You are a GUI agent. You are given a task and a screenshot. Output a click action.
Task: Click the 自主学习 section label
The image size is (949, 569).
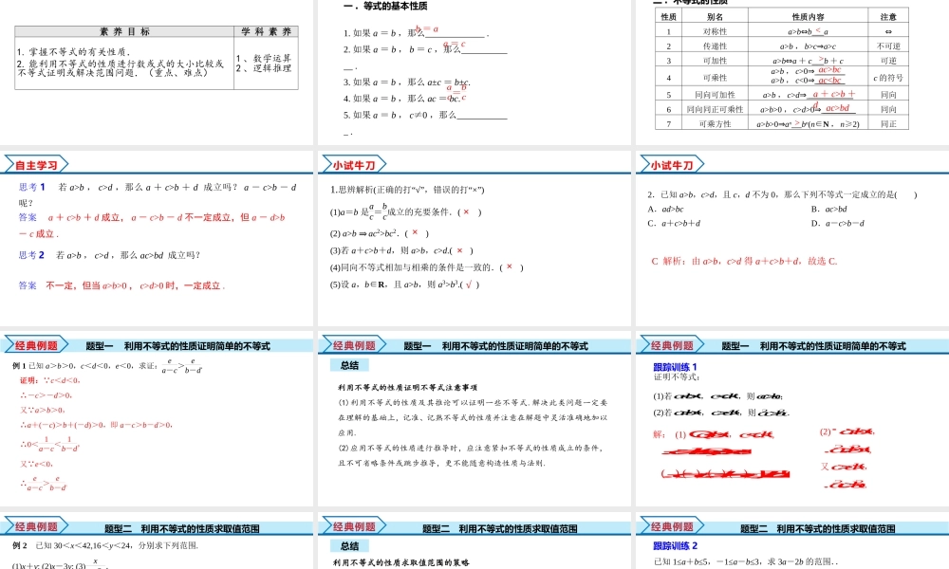click(x=36, y=165)
